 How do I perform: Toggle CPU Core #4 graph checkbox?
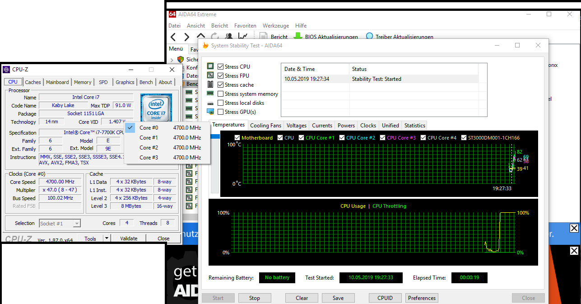pos(423,138)
